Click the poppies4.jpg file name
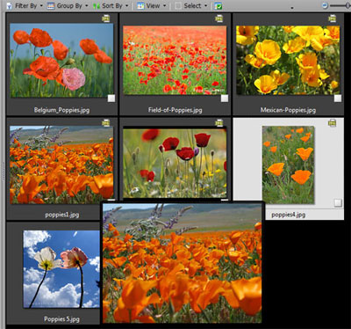 click(x=289, y=215)
